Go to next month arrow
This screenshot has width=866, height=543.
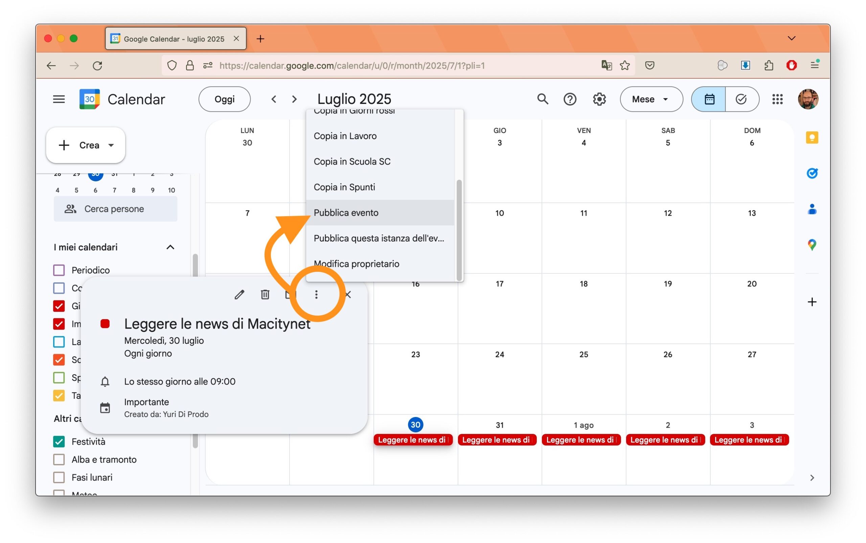point(294,99)
